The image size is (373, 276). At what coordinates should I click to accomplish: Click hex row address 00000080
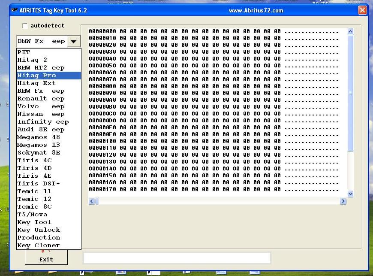102,86
